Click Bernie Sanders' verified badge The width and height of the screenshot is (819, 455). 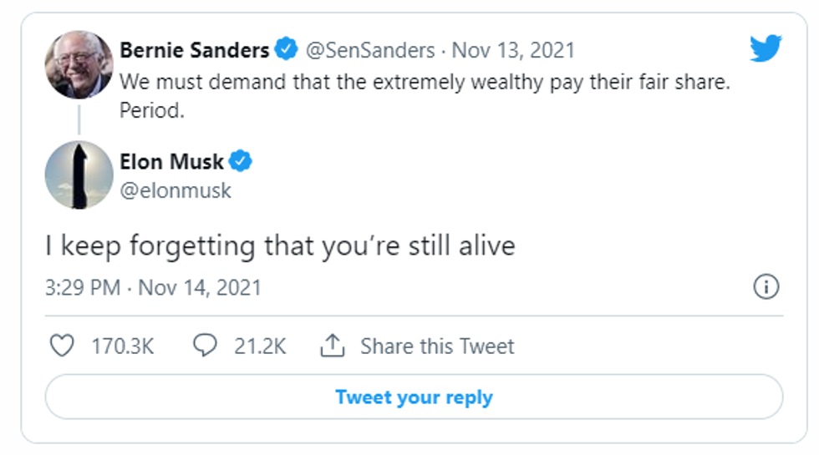tap(286, 50)
